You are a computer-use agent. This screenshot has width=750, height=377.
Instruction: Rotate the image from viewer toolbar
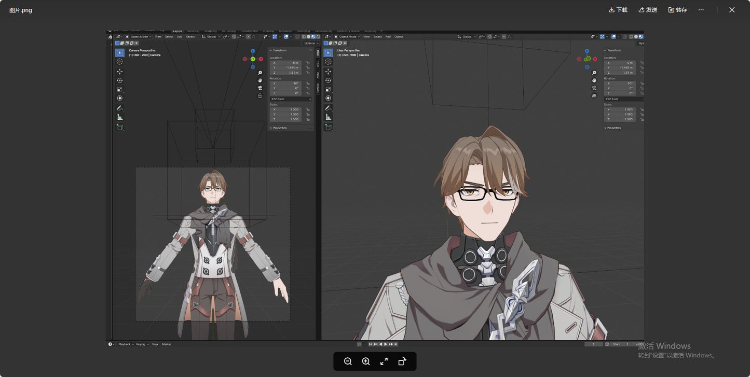pos(402,361)
